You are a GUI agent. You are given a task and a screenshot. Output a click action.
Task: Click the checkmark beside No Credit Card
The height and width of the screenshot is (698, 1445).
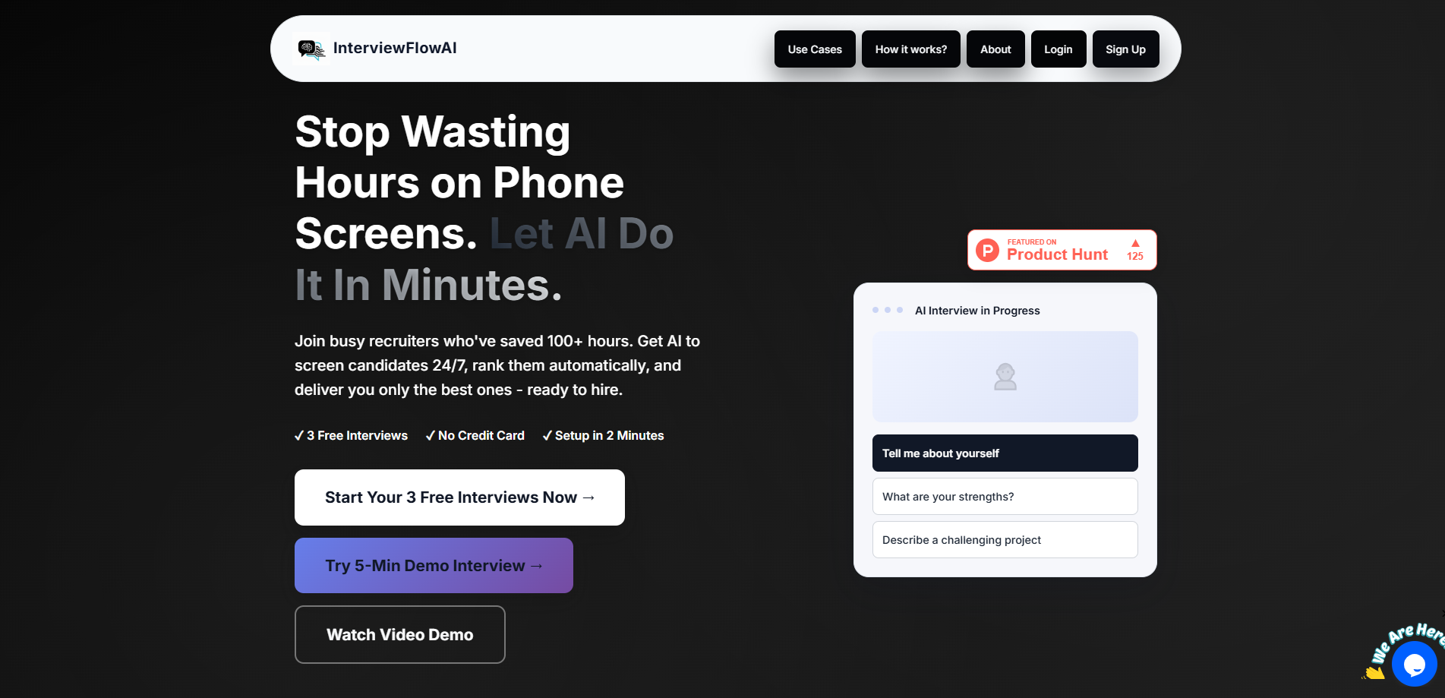431,435
